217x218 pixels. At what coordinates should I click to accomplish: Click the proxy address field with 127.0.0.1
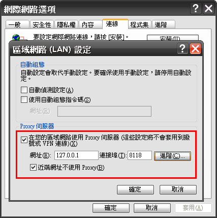(x=76, y=155)
